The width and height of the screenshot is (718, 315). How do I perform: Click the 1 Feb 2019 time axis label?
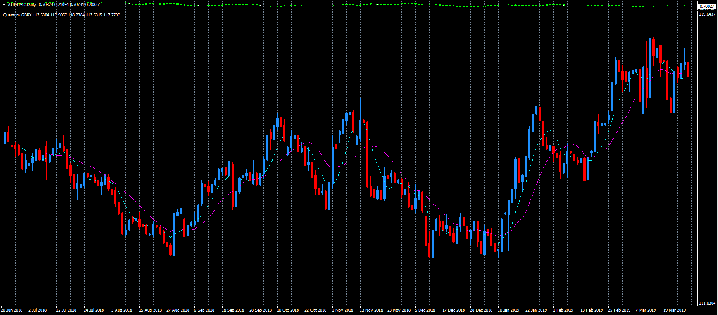563,310
